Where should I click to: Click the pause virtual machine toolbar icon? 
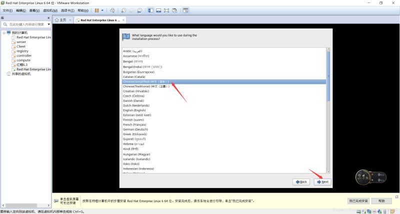(x=97, y=10)
